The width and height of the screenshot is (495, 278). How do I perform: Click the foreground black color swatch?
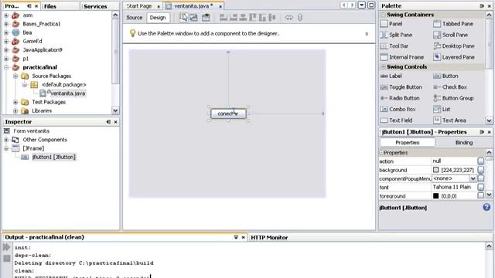tap(436, 196)
